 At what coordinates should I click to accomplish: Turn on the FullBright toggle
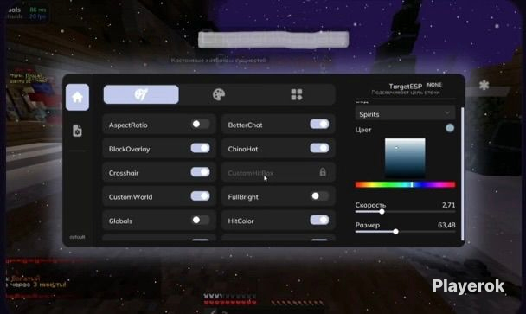click(319, 195)
